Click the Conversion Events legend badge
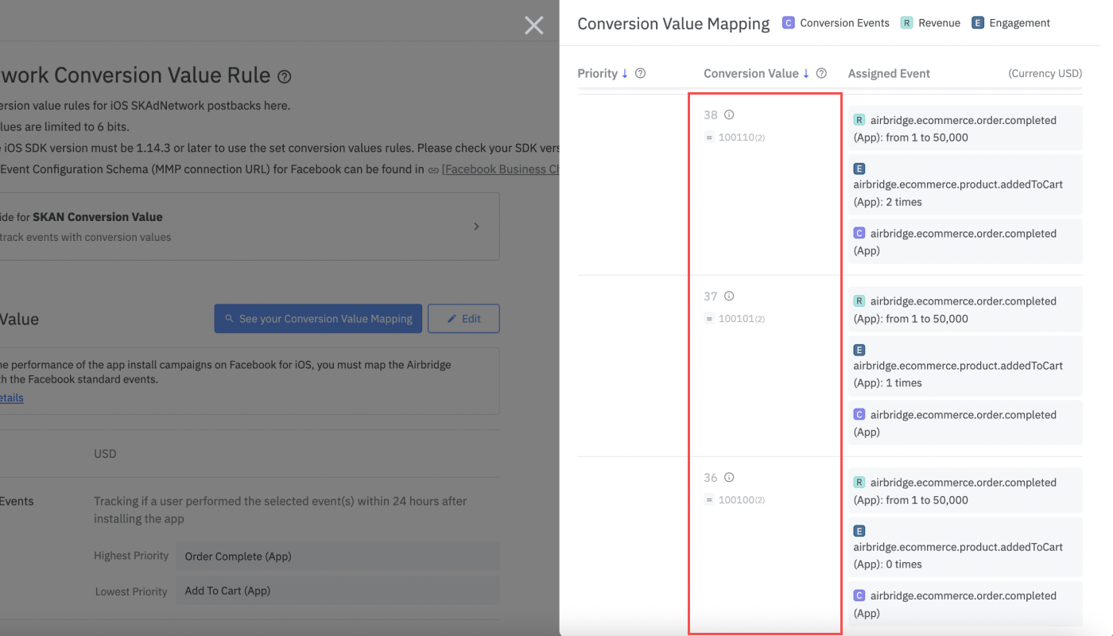 pyautogui.click(x=789, y=23)
